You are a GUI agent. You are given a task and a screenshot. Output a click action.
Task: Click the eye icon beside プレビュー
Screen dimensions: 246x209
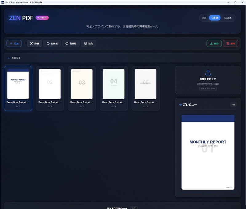(181, 104)
